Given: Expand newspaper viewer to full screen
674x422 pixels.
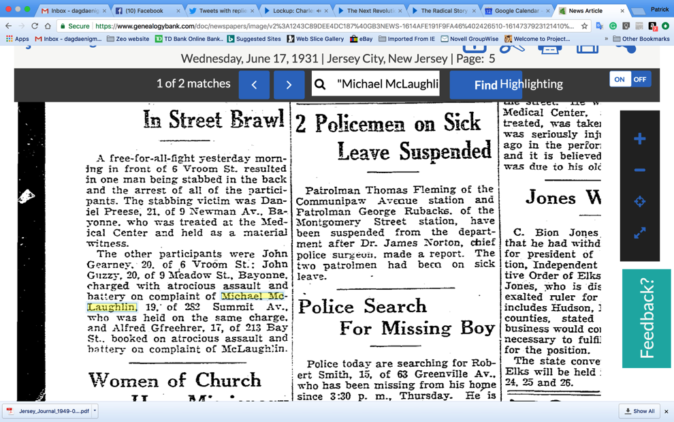Looking at the screenshot, I should click(639, 233).
